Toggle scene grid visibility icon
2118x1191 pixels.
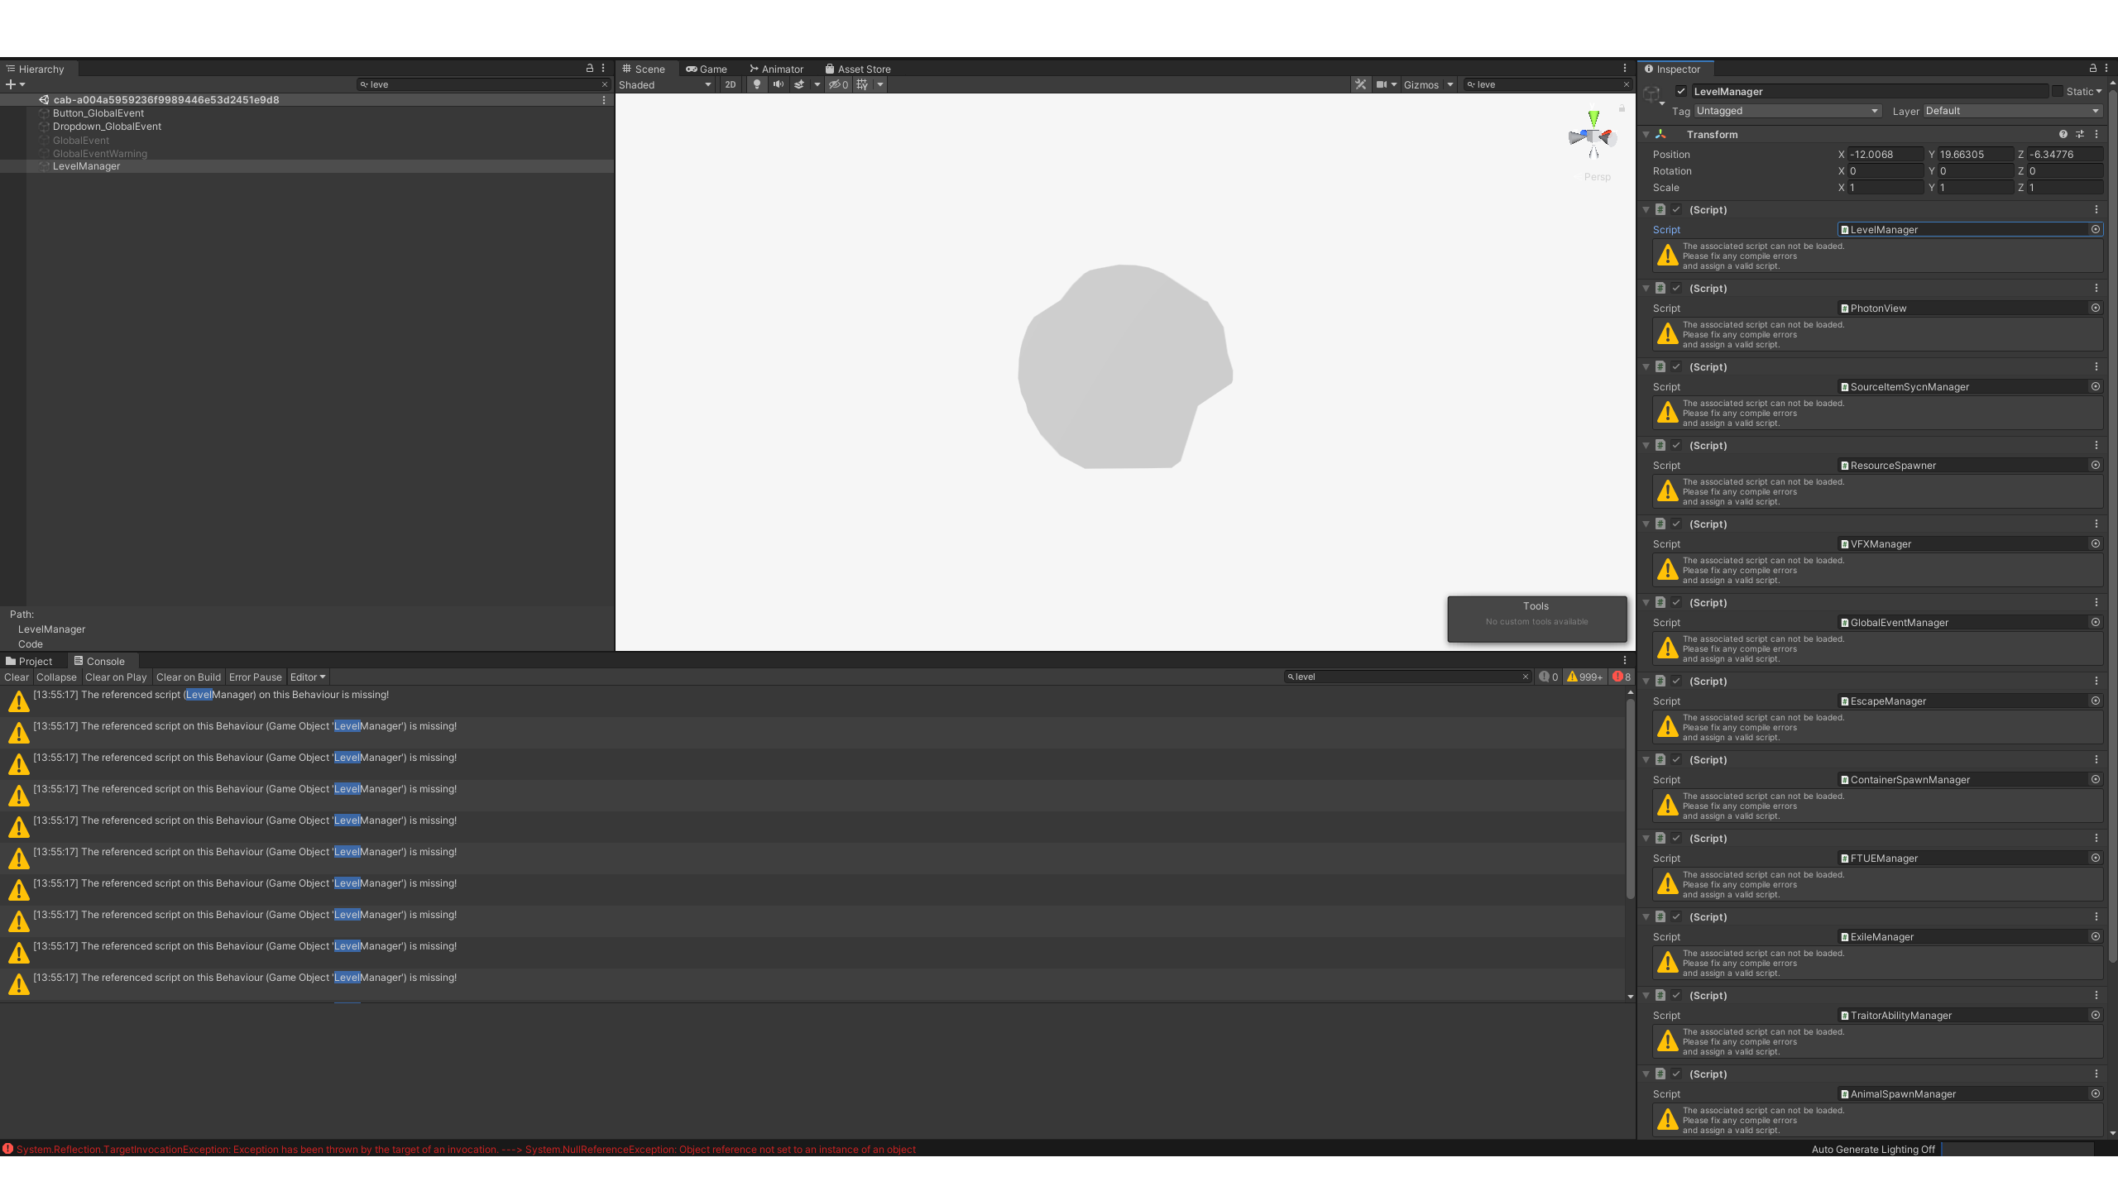[x=862, y=84]
